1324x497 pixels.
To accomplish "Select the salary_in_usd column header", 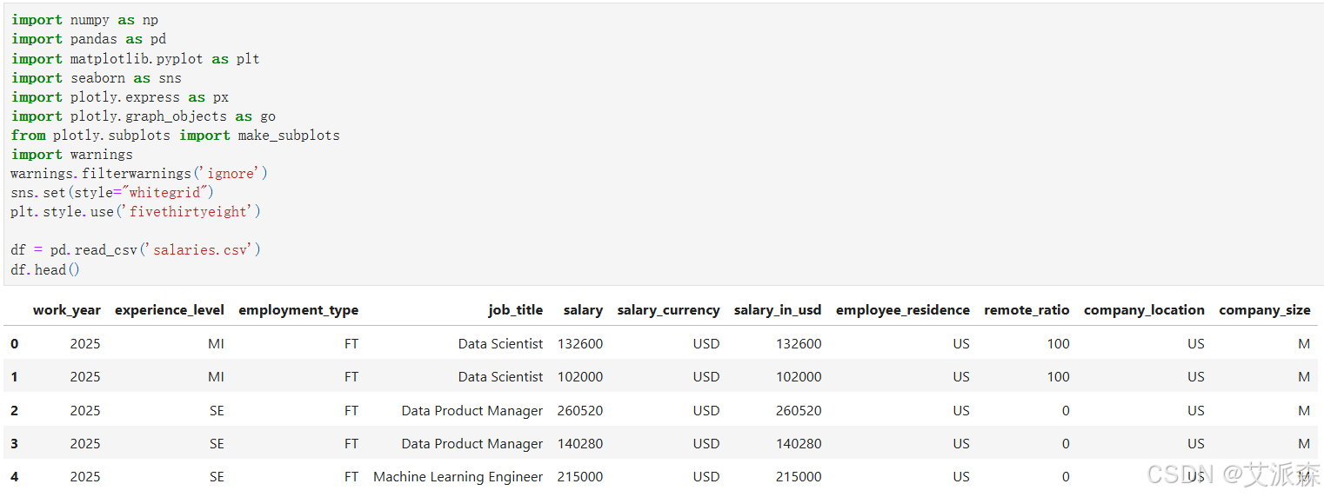I will click(x=778, y=310).
